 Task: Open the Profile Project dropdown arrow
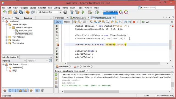click(x=100, y=12)
